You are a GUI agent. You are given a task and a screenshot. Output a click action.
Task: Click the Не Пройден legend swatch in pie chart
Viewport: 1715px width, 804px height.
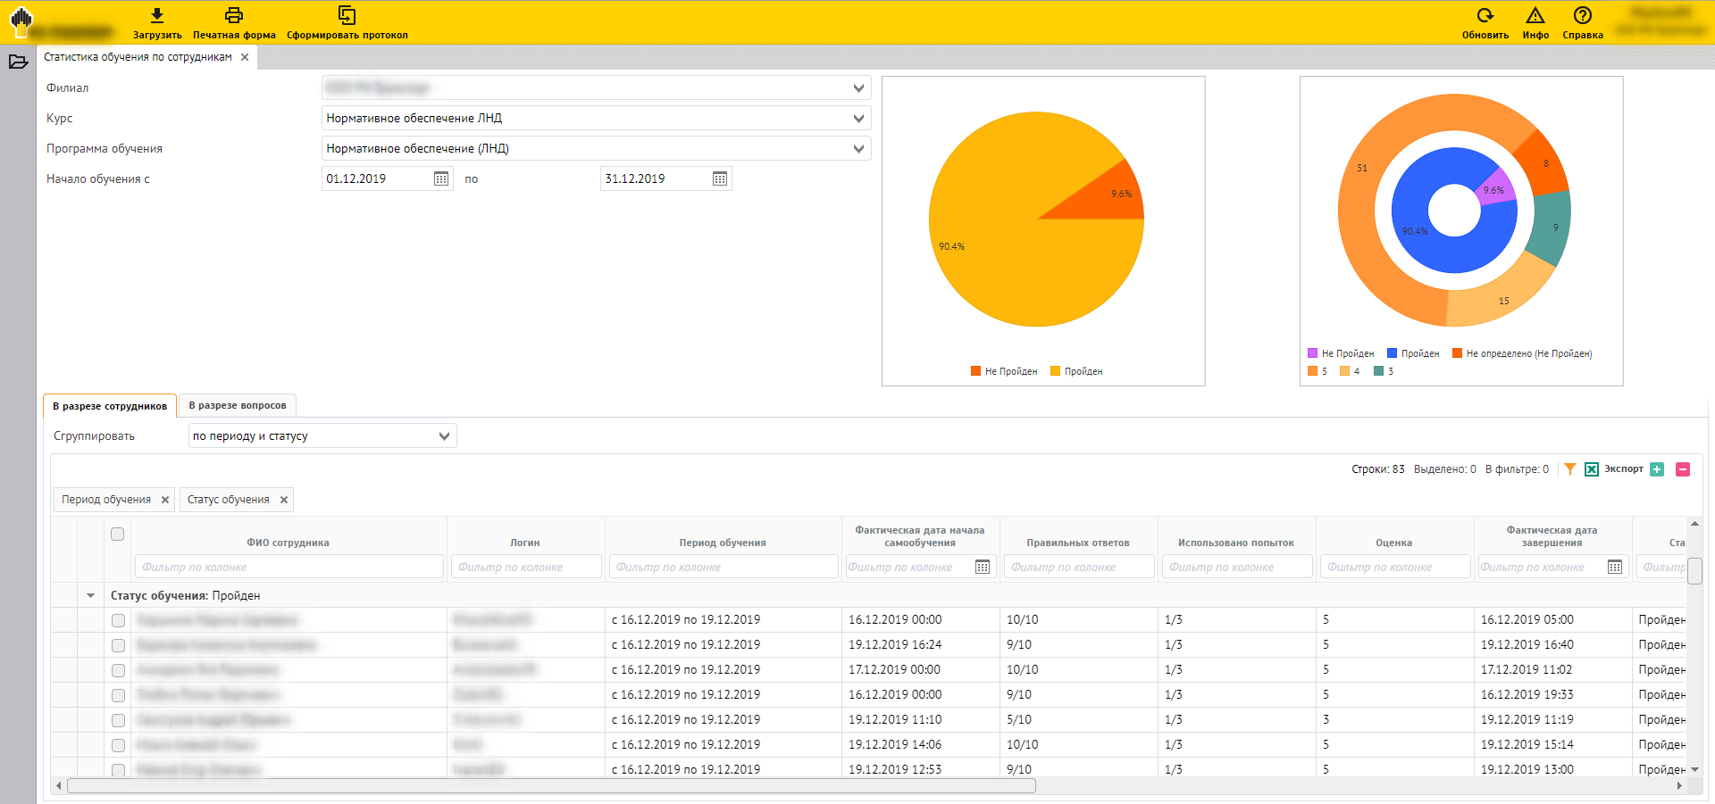tap(975, 372)
